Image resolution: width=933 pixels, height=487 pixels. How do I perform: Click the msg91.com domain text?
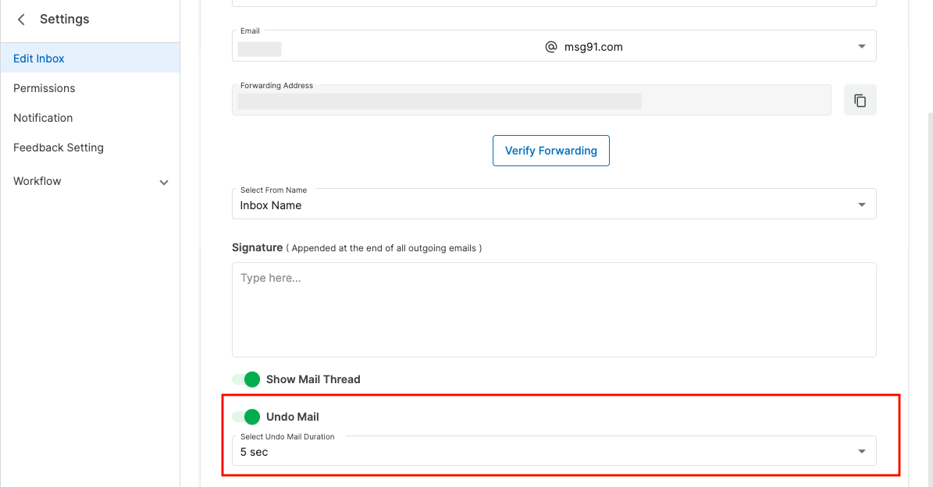[593, 47]
